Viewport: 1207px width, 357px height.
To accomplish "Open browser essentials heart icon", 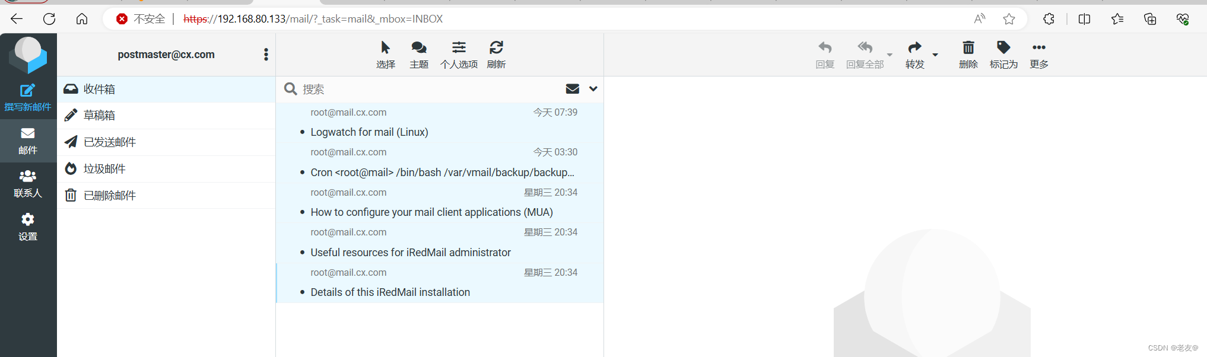I will [1183, 19].
